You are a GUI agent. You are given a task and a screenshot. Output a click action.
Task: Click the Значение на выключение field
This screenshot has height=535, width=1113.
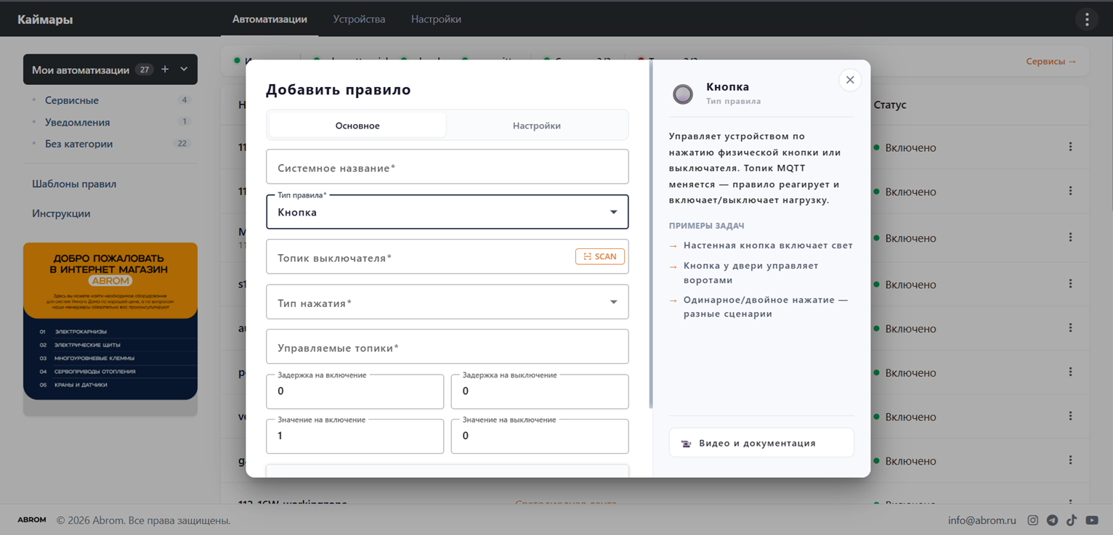[540, 436]
